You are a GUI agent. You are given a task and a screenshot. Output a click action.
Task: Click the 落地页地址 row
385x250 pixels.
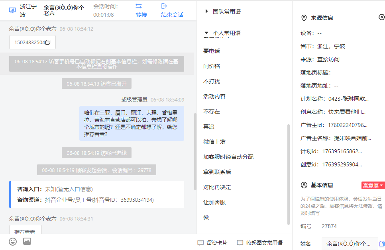320,86
